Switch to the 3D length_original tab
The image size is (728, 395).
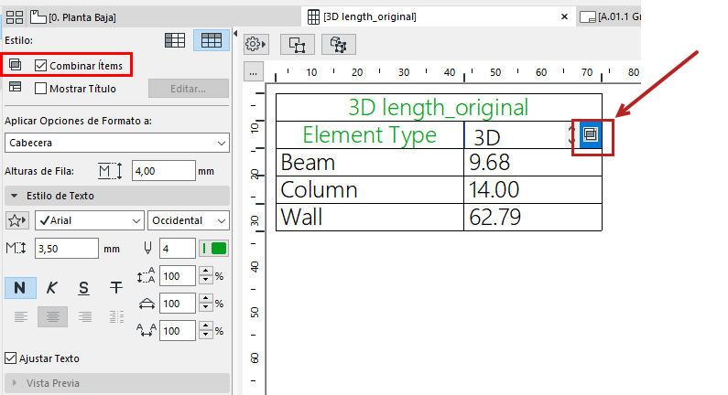(x=371, y=16)
